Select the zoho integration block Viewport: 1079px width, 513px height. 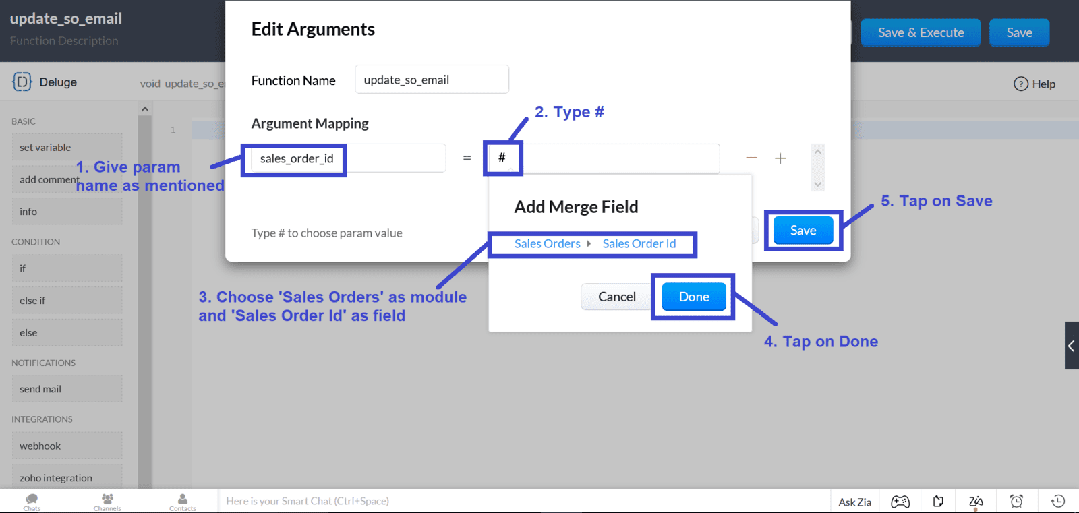coord(67,477)
